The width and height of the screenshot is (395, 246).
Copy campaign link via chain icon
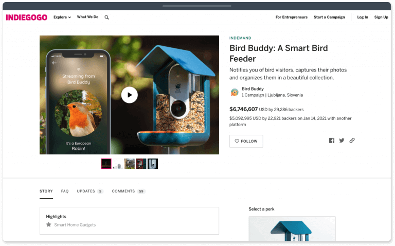tap(352, 140)
